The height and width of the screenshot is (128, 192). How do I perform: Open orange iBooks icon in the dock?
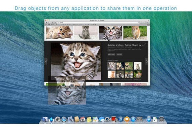point(127,119)
